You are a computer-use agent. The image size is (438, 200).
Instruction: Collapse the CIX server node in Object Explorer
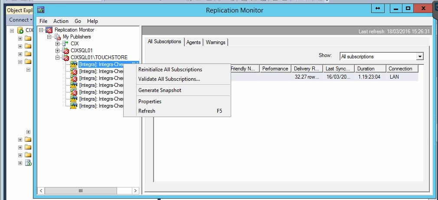[12, 31]
